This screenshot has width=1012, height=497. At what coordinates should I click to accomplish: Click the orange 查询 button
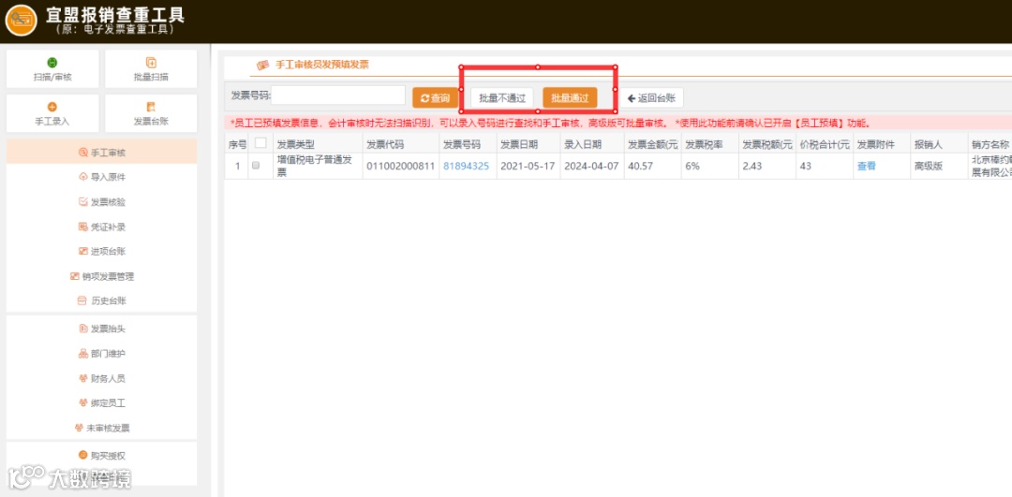point(435,98)
